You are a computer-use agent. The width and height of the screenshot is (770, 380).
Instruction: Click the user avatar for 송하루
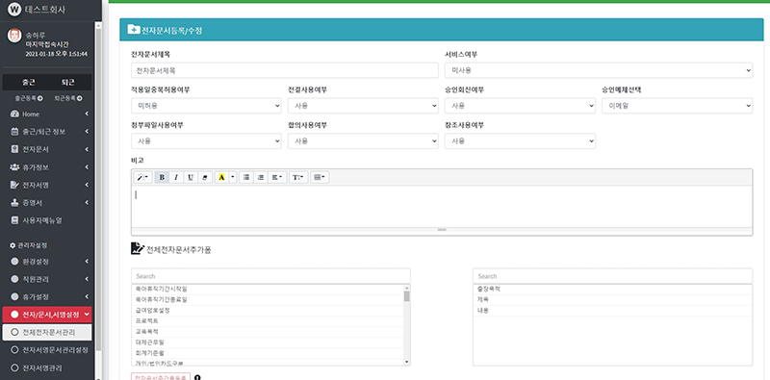[x=14, y=36]
